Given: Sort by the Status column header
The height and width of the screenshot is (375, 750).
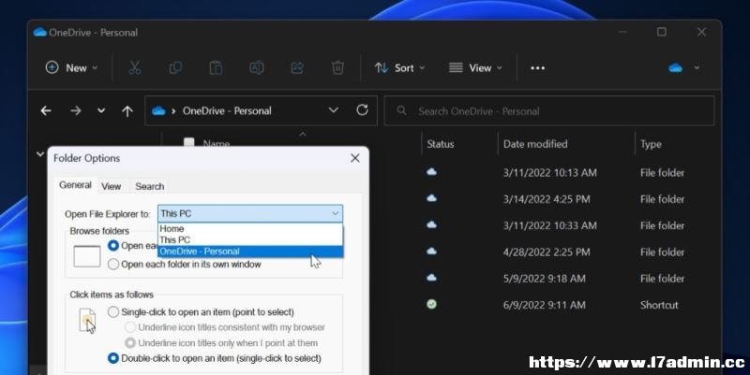Looking at the screenshot, I should pyautogui.click(x=441, y=144).
